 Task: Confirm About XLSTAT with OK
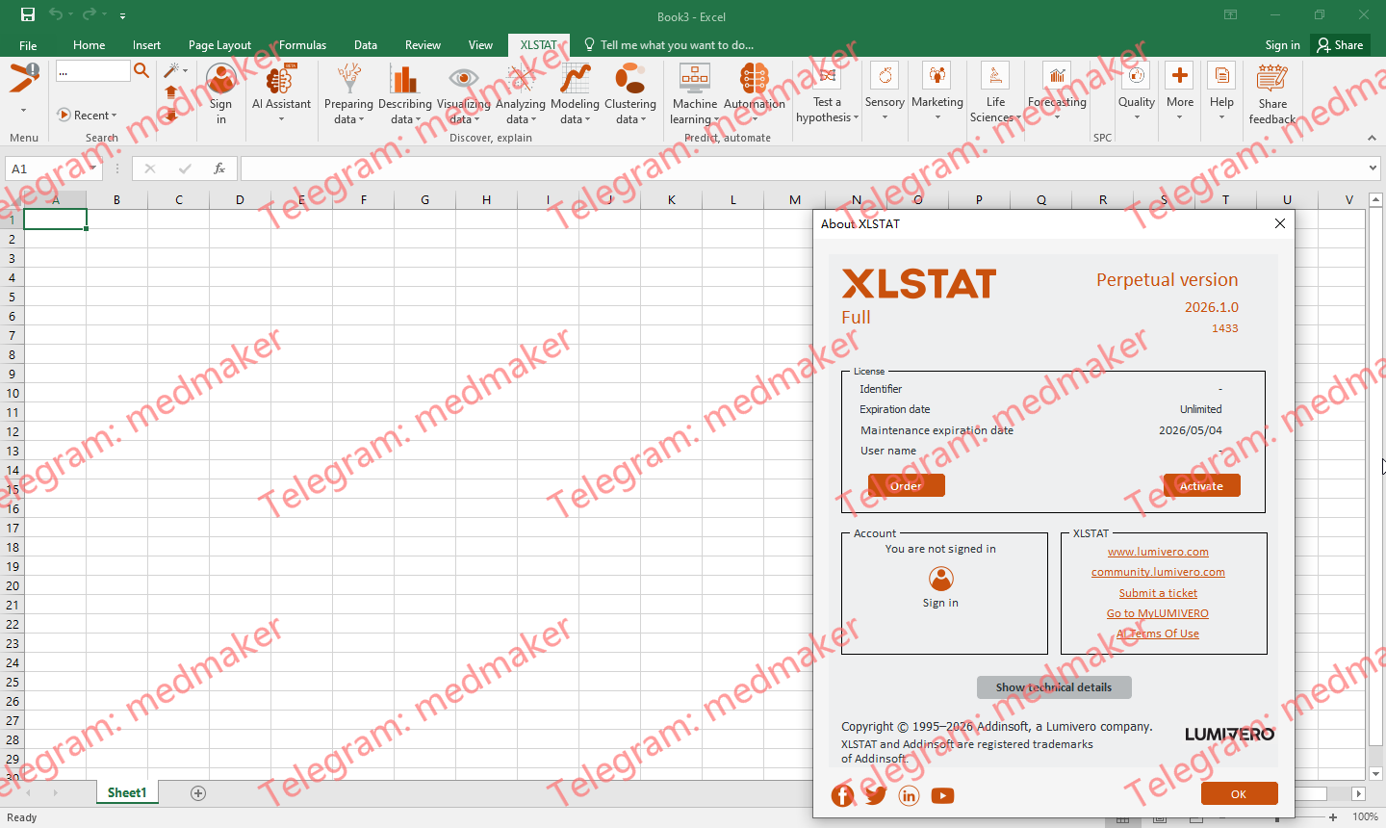tap(1239, 793)
